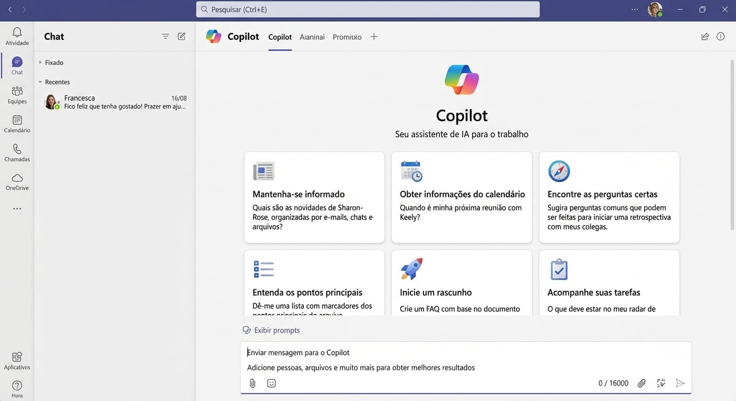Screen dimensions: 736x401
Task: Start a new chat with compose icon
Action: click(181, 37)
